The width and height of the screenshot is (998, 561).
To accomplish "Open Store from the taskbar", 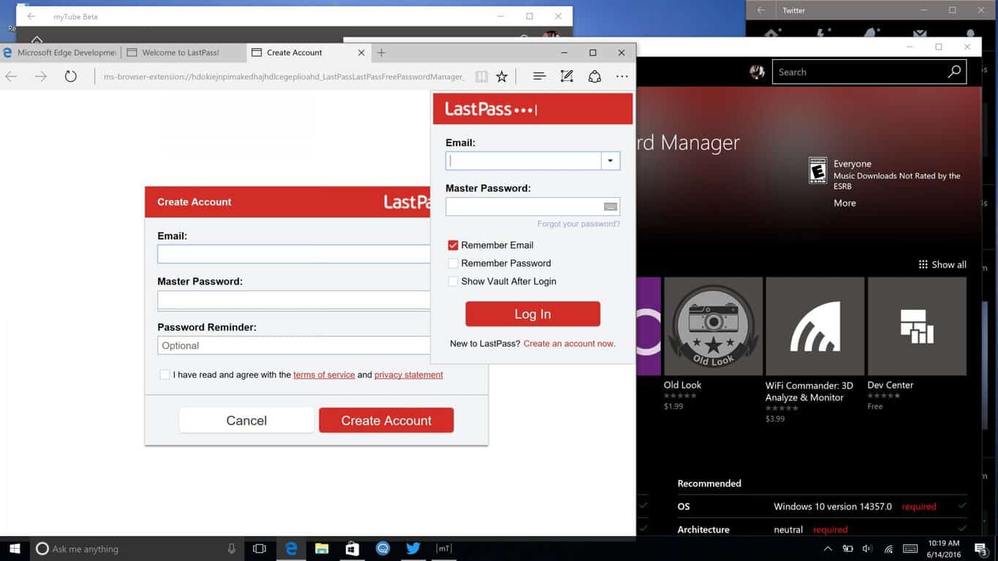I will [352, 549].
